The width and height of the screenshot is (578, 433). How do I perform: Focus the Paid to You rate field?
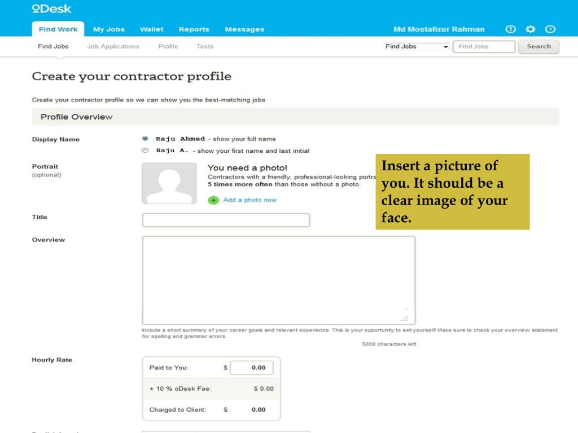(252, 368)
